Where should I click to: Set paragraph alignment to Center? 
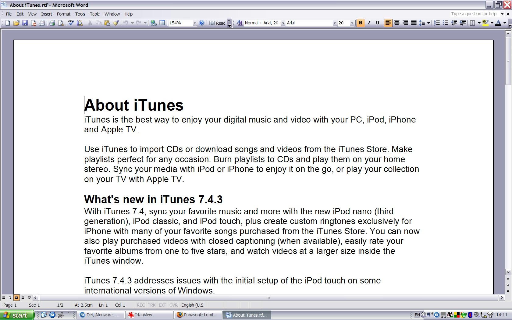point(396,23)
